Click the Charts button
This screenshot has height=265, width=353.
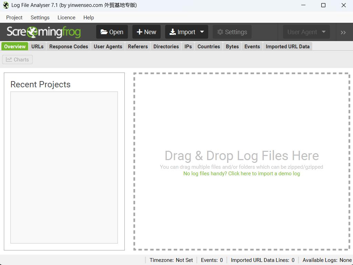point(17,59)
